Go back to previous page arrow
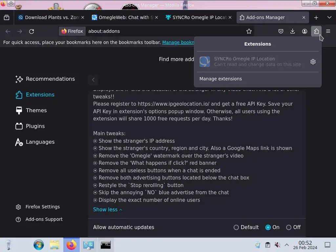Viewport: 336px width, 252px height. (x=8, y=31)
